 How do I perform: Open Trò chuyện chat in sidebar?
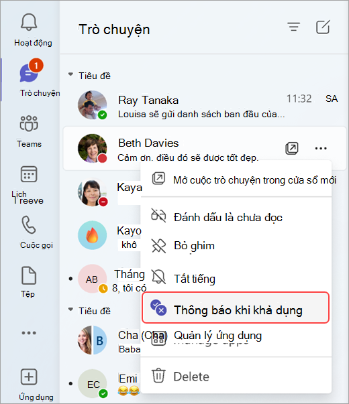(x=30, y=73)
